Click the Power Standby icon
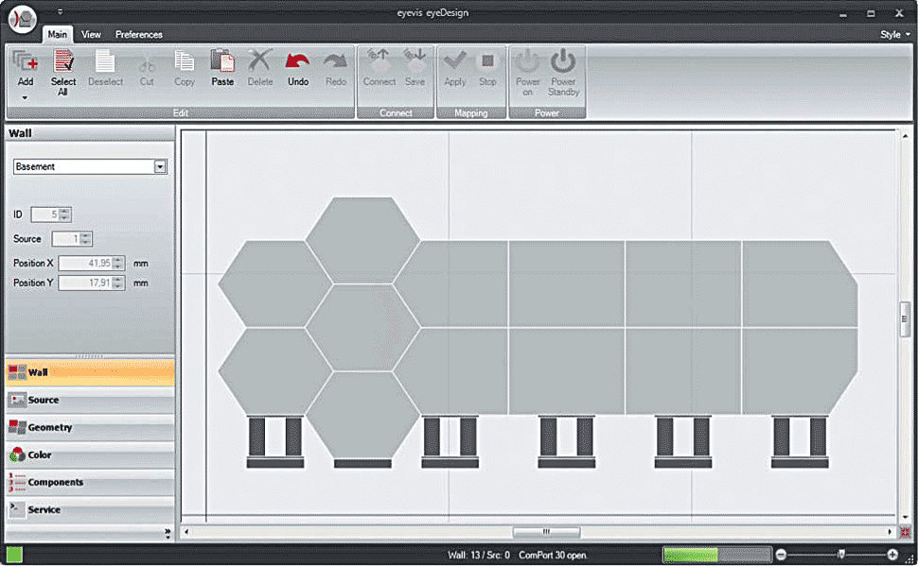The height and width of the screenshot is (566, 918). click(x=563, y=62)
